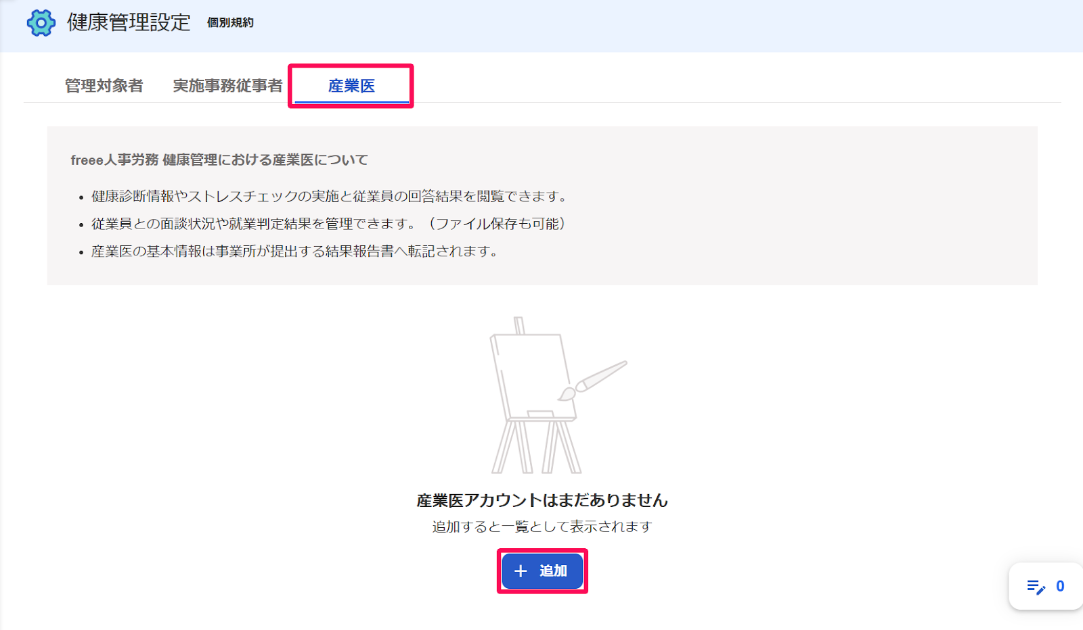Open the edit-list widget showing 0
1083x630 pixels.
1046,586
